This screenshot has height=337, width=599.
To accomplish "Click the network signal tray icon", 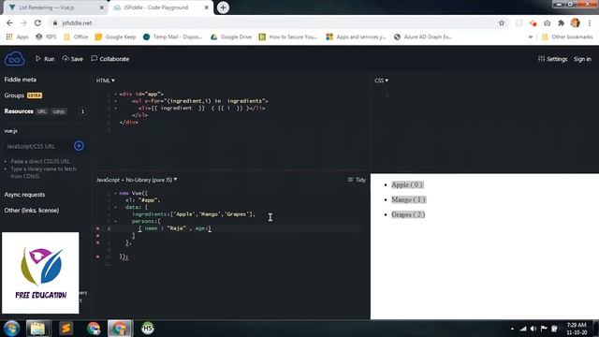I will pyautogui.click(x=523, y=329).
